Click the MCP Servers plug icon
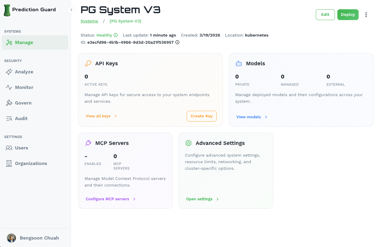The image size is (379, 247). pos(88,143)
